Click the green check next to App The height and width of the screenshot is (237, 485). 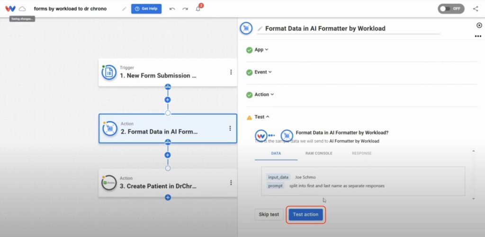pyautogui.click(x=249, y=50)
